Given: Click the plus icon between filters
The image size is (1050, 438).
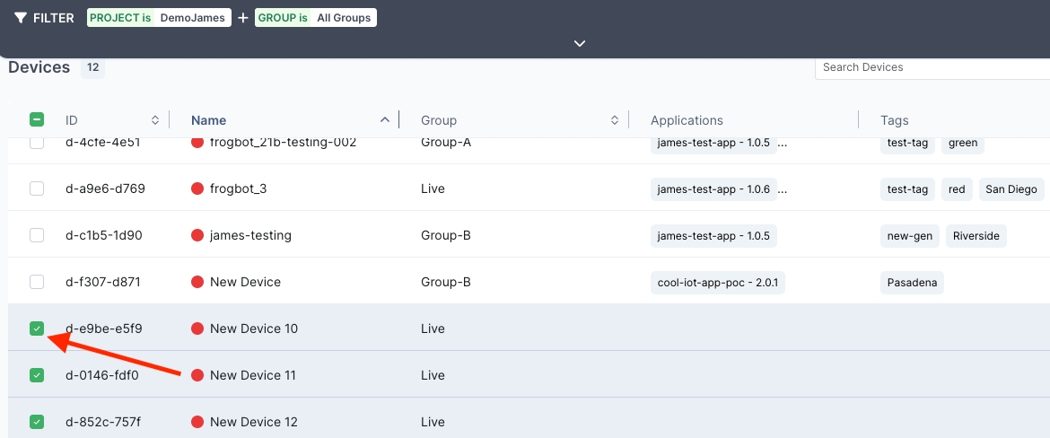Looking at the screenshot, I should [x=242, y=18].
